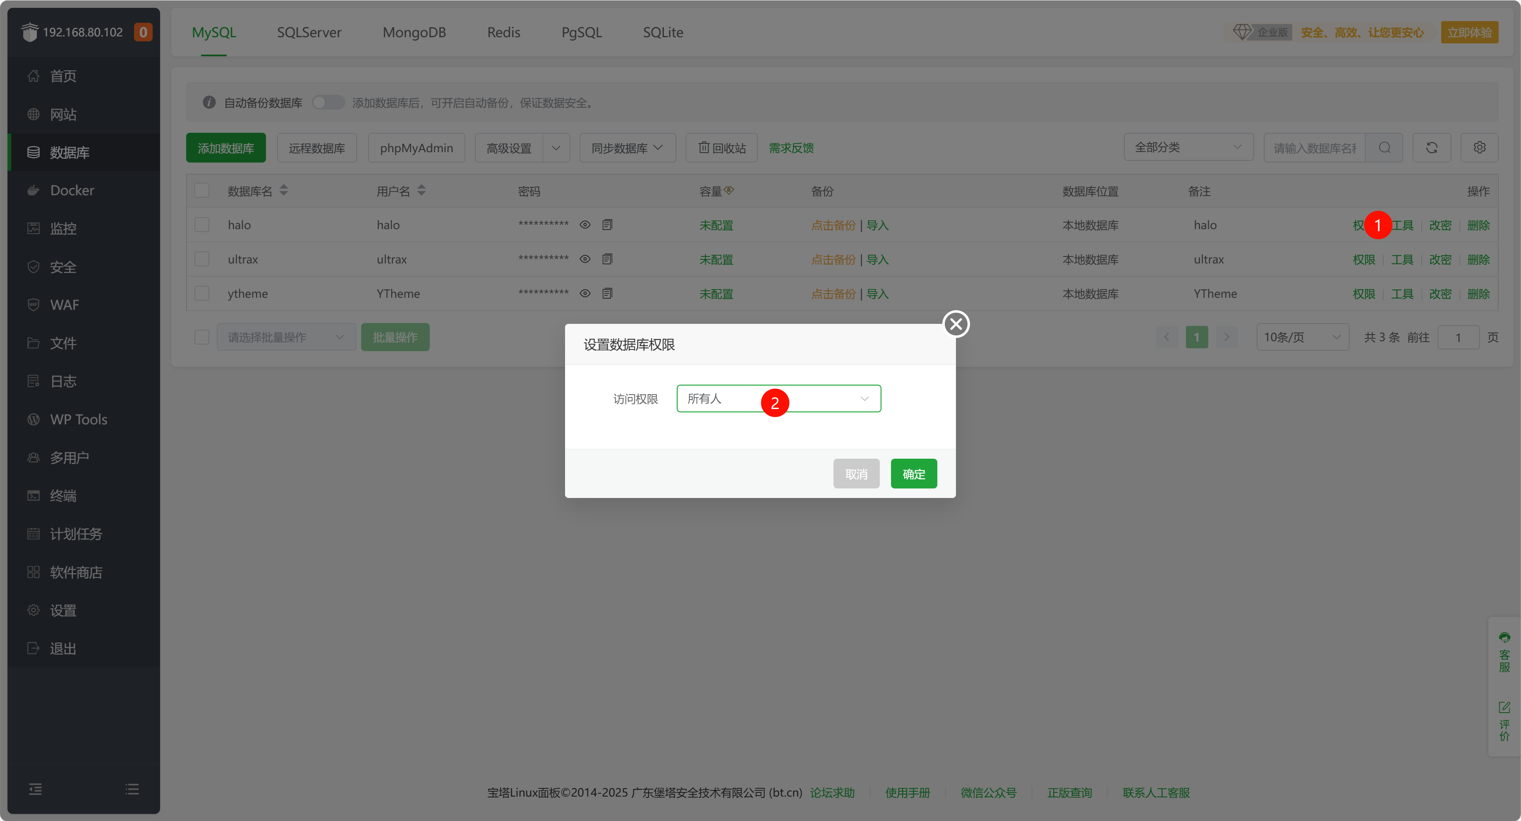Screen dimensions: 1521x821
Task: Toggle automatic database backup switch
Action: click(328, 103)
